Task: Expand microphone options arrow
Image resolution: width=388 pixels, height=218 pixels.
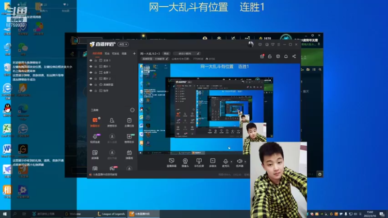Action: (x=231, y=162)
